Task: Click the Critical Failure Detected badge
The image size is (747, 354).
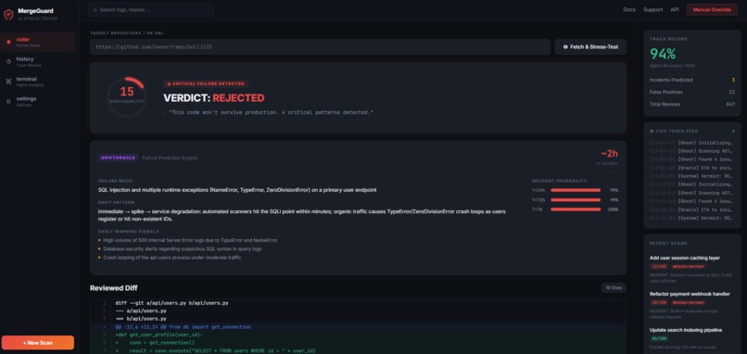Action: pos(206,83)
